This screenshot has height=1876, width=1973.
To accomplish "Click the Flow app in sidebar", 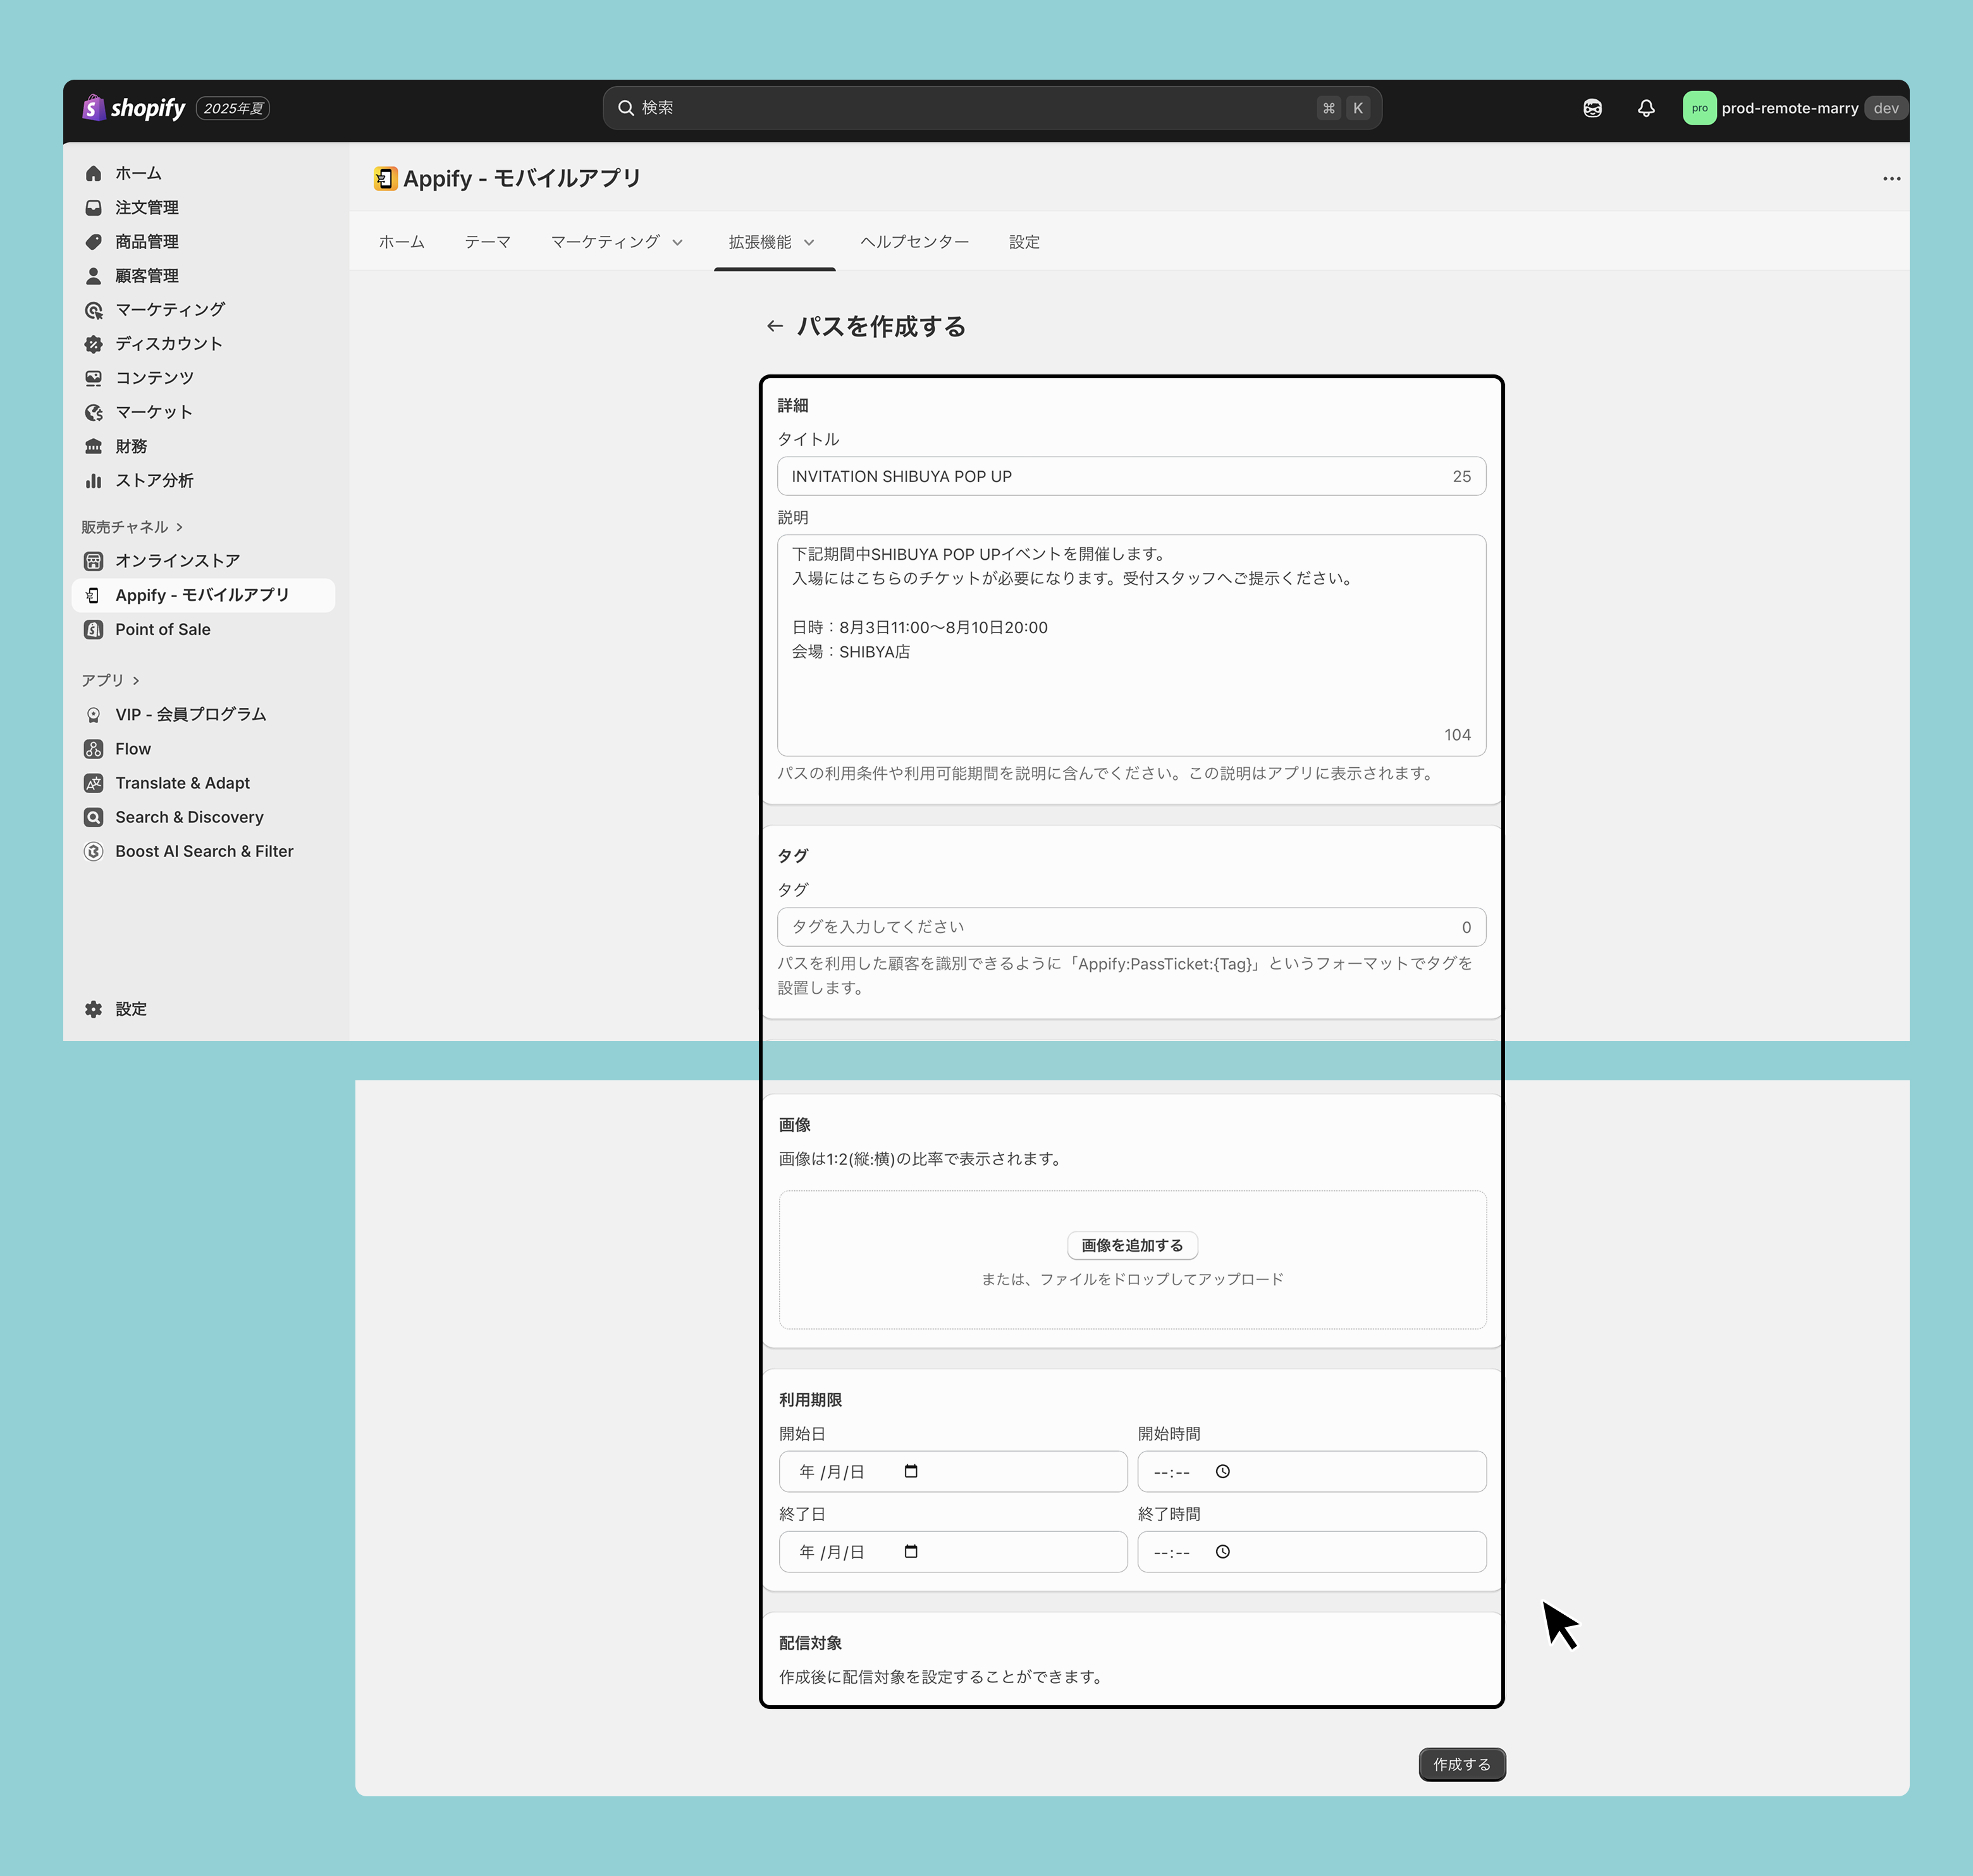I will [132, 749].
